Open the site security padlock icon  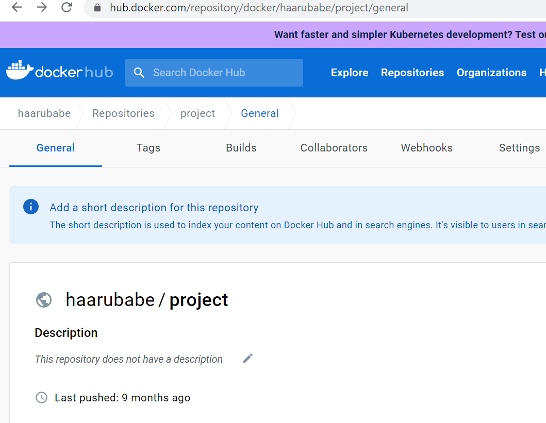pos(97,8)
